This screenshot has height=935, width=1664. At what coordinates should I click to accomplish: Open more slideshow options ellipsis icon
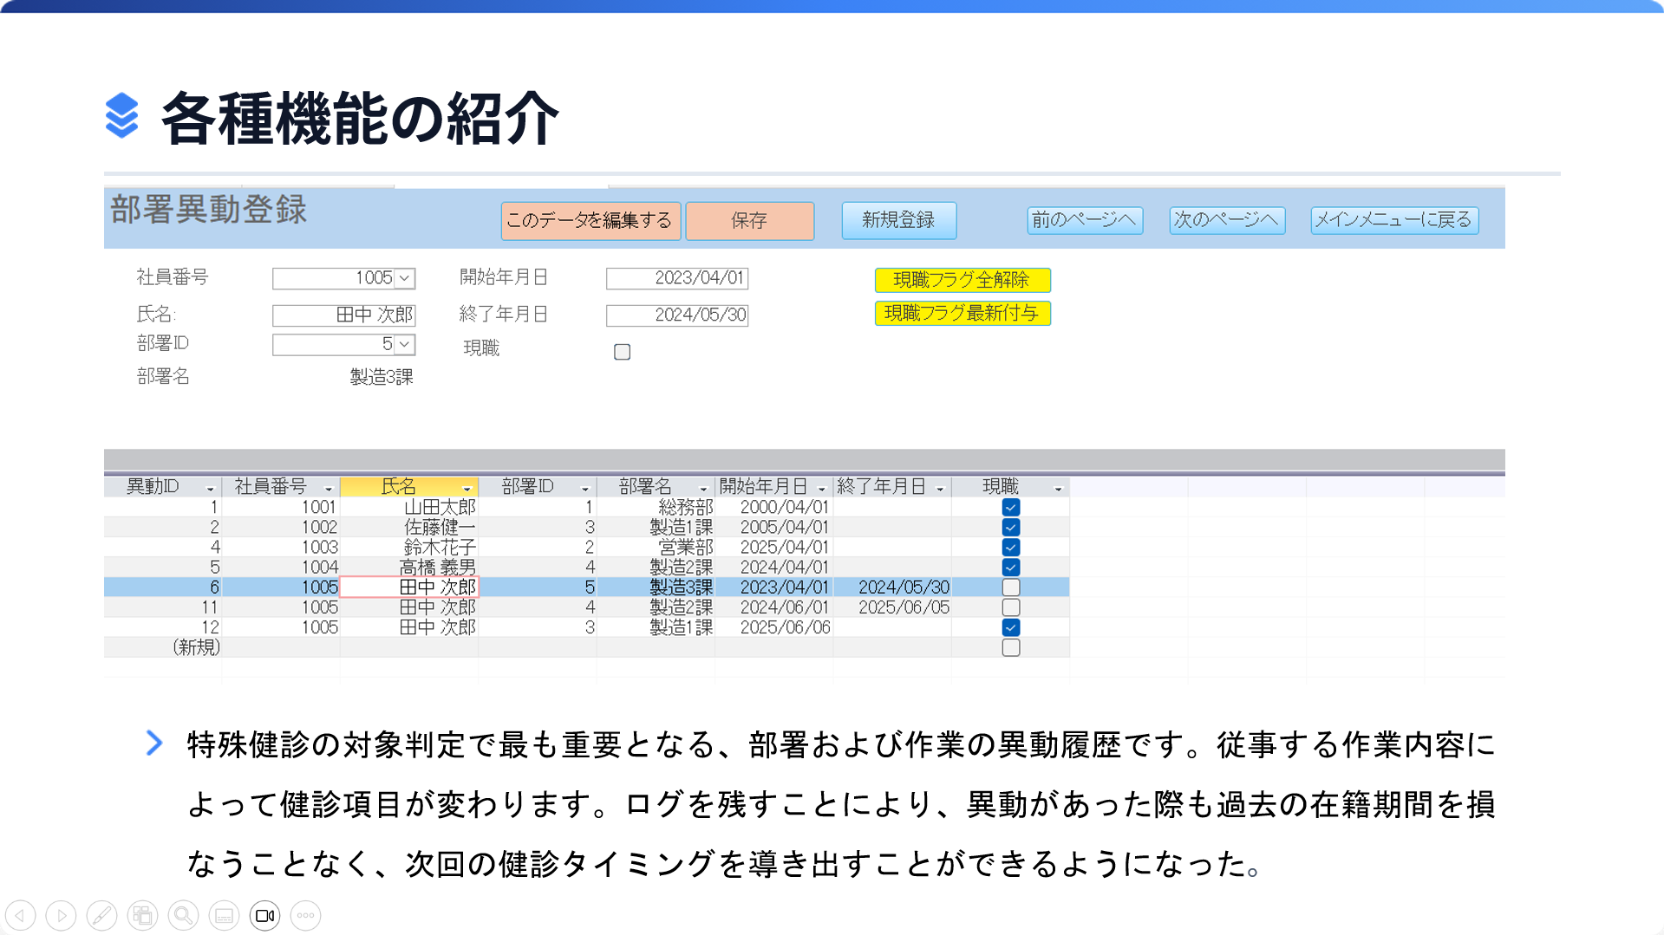(x=305, y=915)
